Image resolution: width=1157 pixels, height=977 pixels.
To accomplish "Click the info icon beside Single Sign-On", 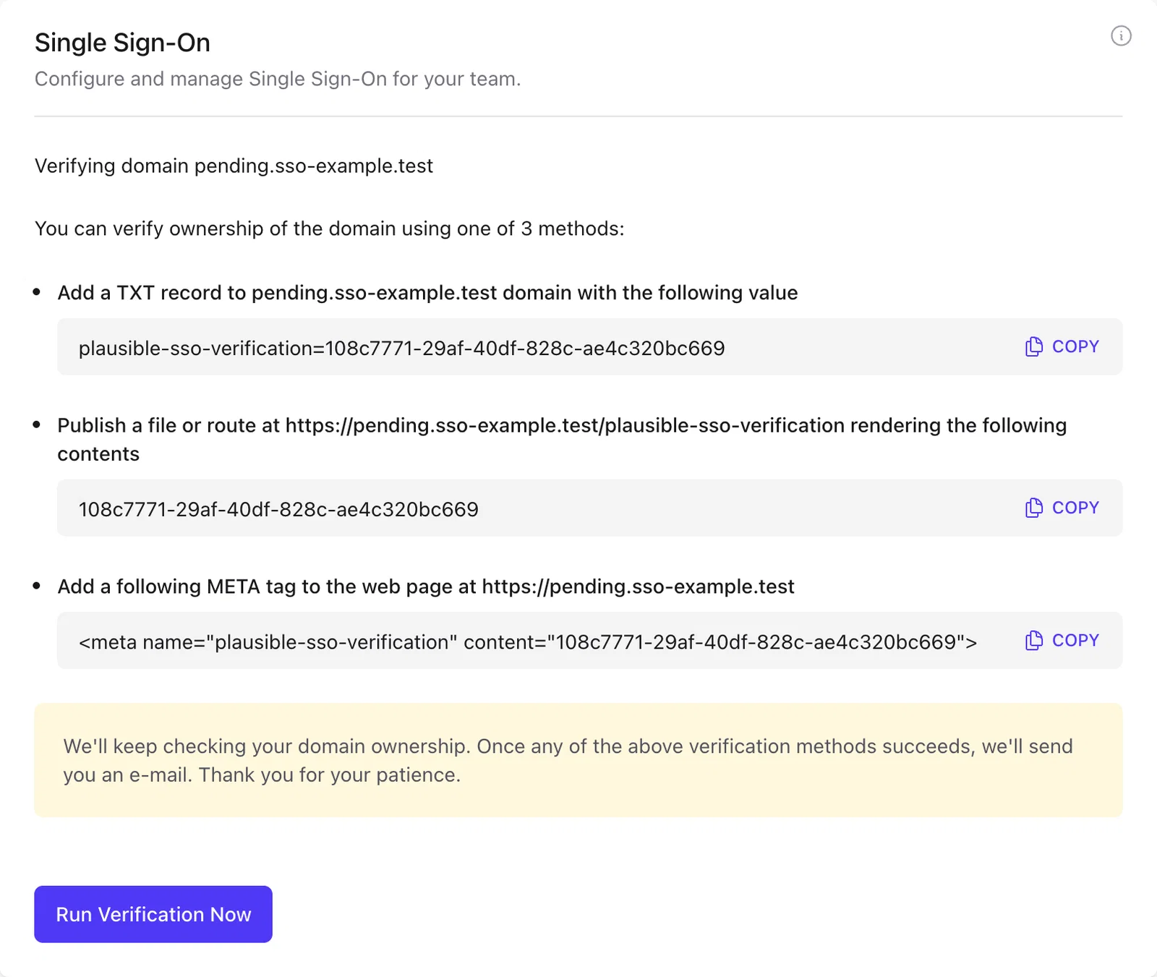I will (1121, 35).
